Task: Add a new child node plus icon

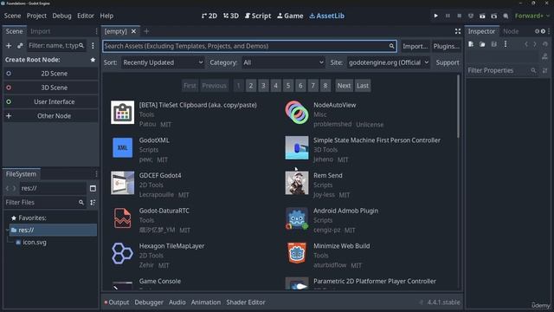Action: pos(9,46)
